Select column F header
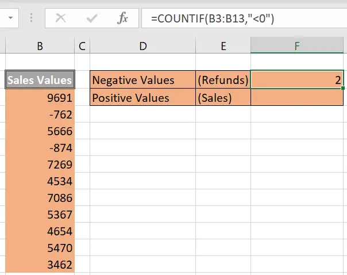Viewport: 347px width, 275px height. [x=297, y=45]
